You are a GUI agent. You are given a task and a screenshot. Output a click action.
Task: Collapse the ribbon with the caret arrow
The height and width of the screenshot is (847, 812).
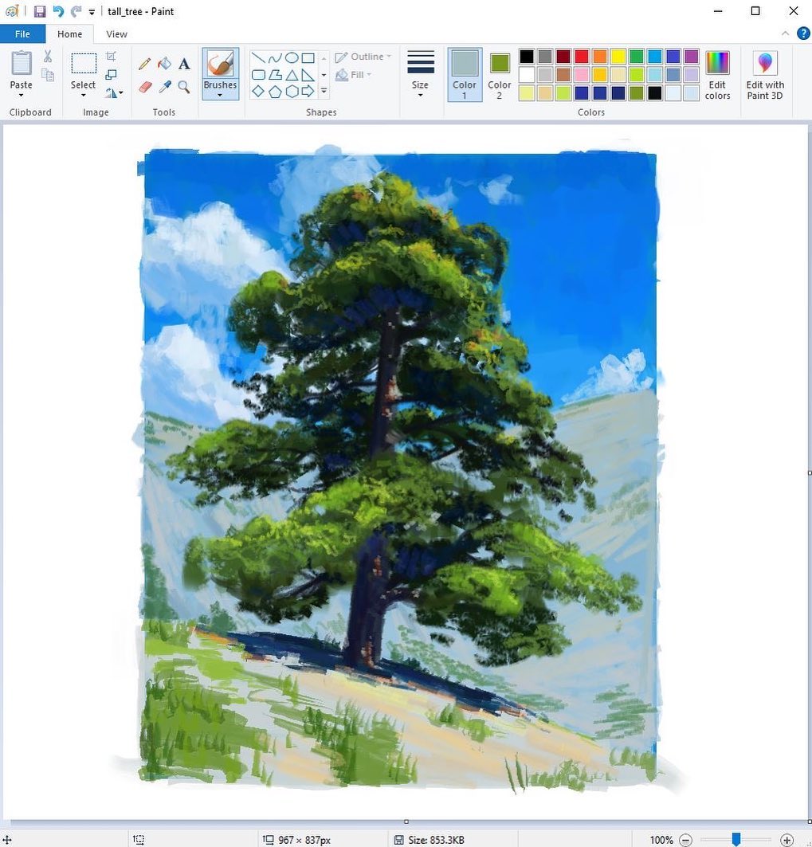pyautogui.click(x=785, y=33)
